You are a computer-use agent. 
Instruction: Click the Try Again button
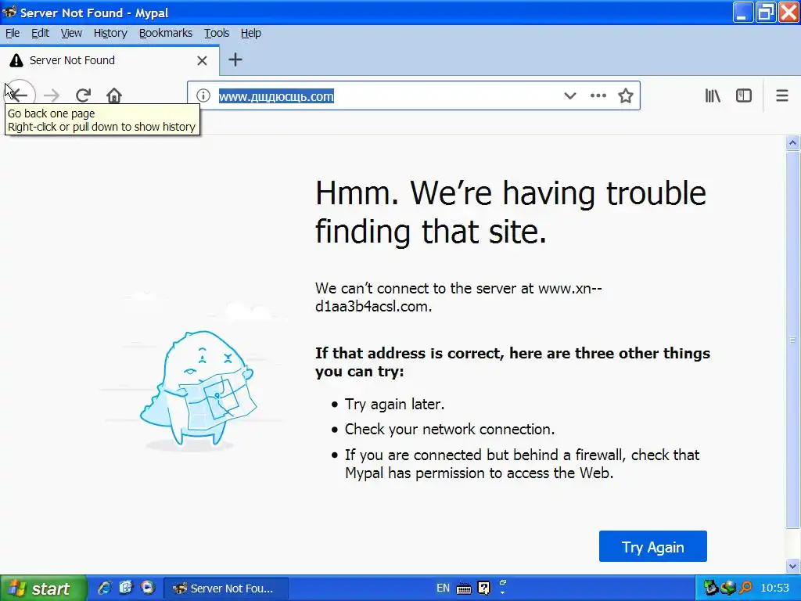pos(653,546)
